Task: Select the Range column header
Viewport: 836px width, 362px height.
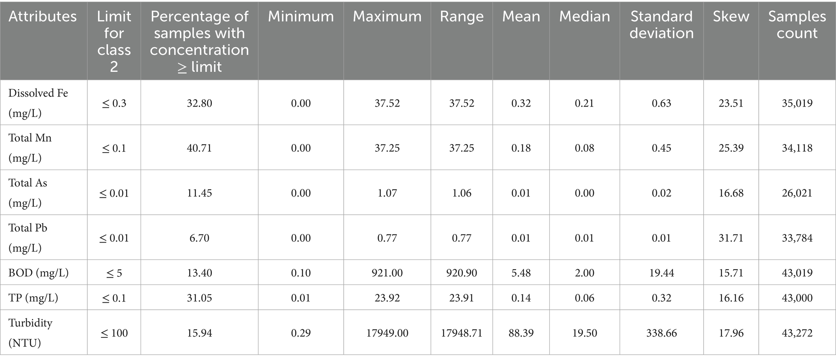Action: (462, 17)
